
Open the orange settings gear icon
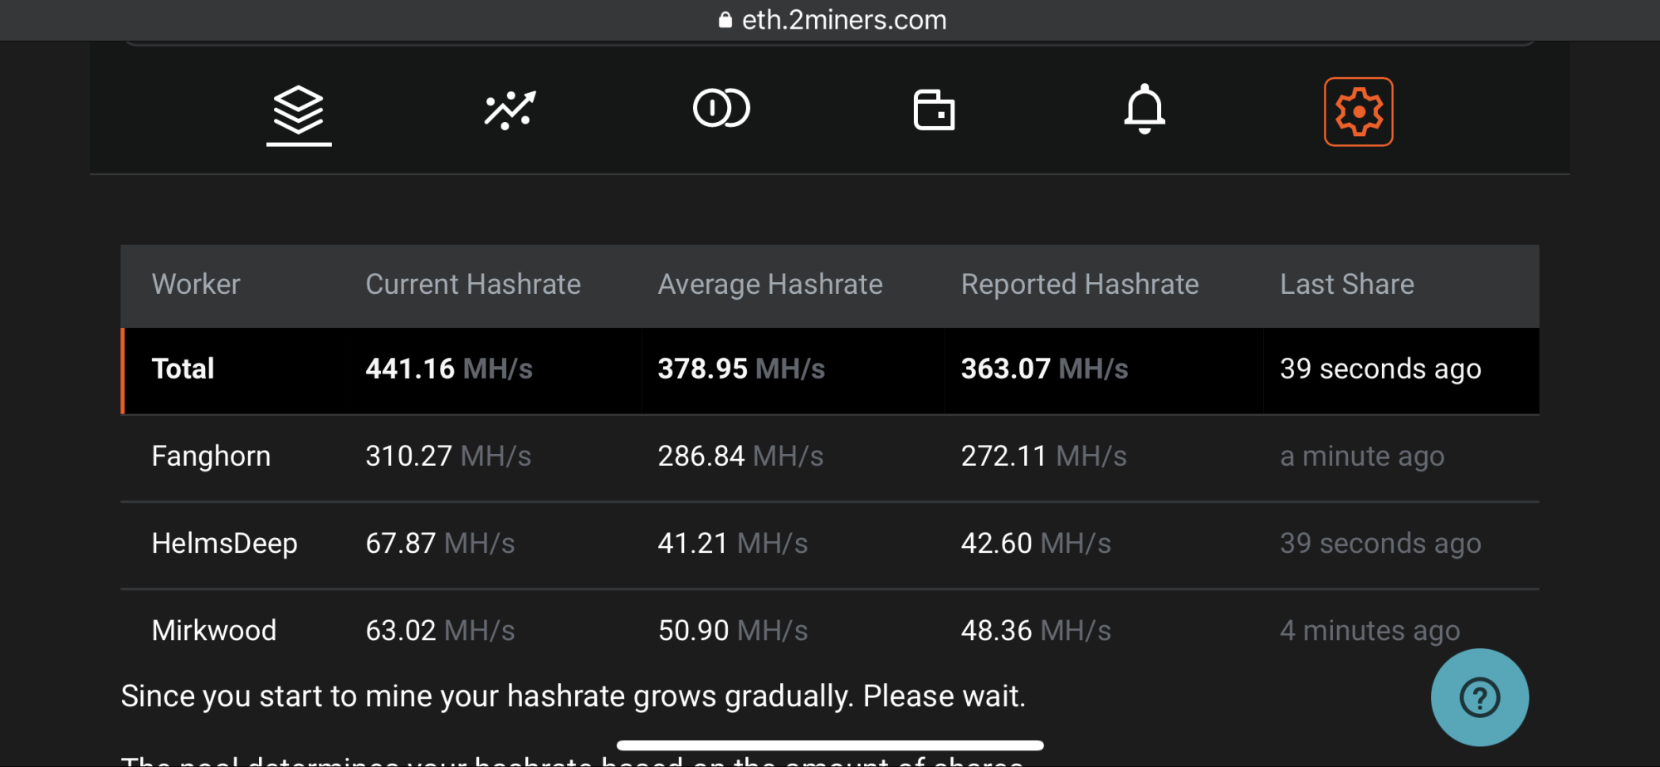(x=1358, y=112)
